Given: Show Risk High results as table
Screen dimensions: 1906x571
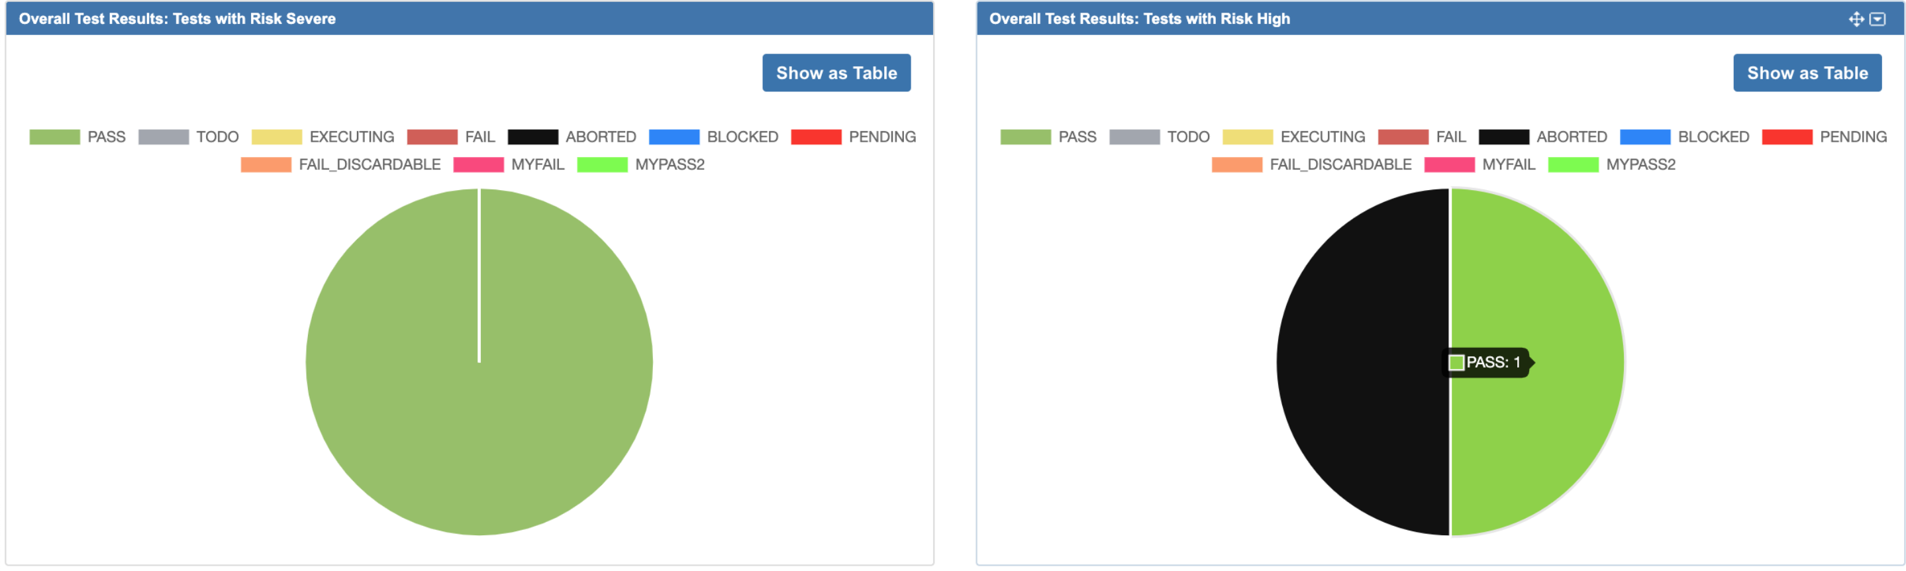Looking at the screenshot, I should coord(1807,72).
